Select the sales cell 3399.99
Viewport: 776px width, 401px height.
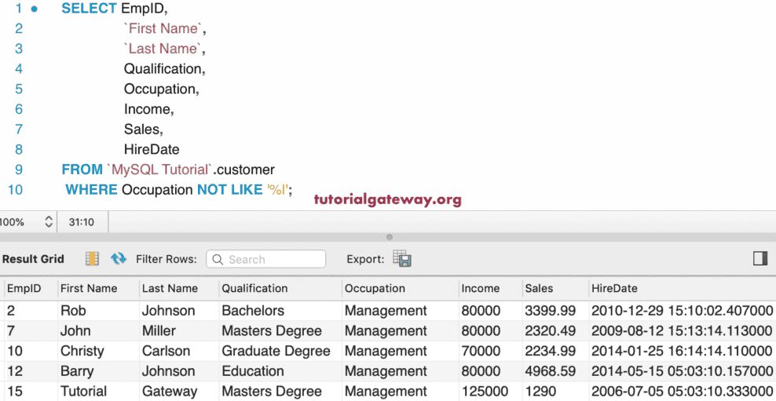551,311
